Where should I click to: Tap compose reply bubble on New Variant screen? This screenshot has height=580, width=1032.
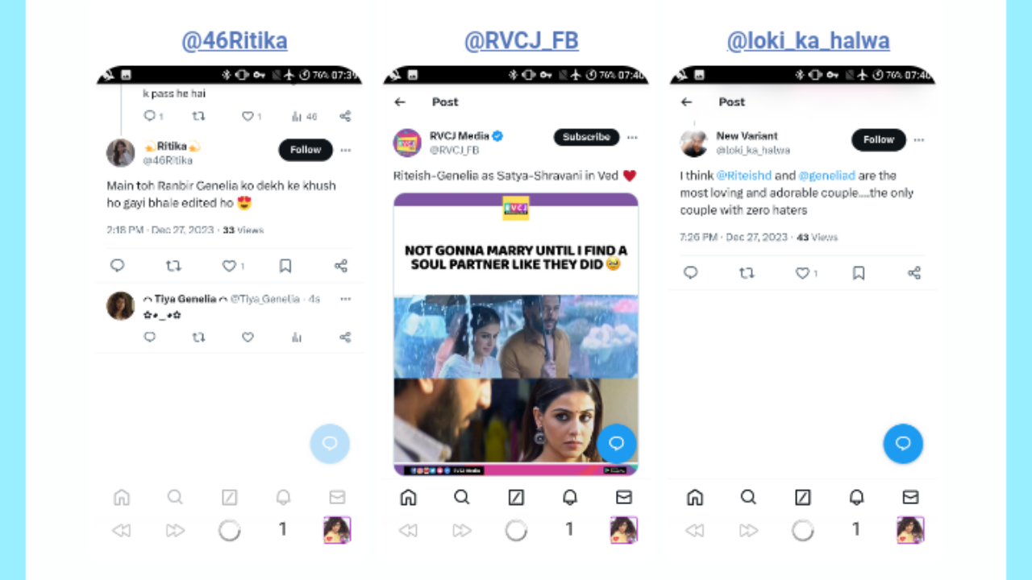[903, 443]
